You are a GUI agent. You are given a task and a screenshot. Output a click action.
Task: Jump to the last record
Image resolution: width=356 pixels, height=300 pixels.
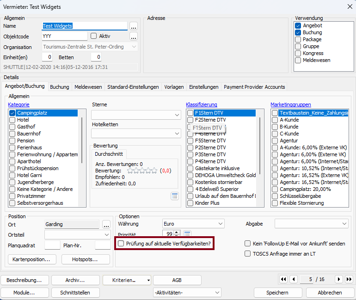349,279
